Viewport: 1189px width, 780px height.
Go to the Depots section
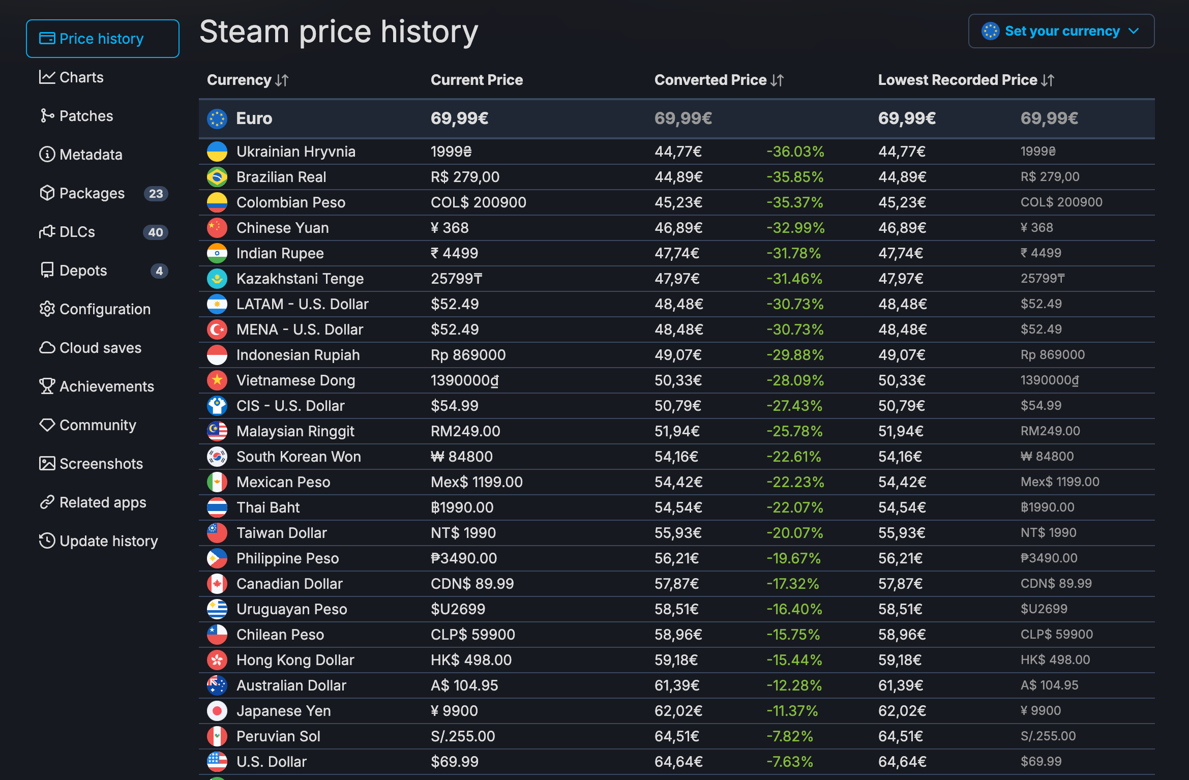click(83, 270)
